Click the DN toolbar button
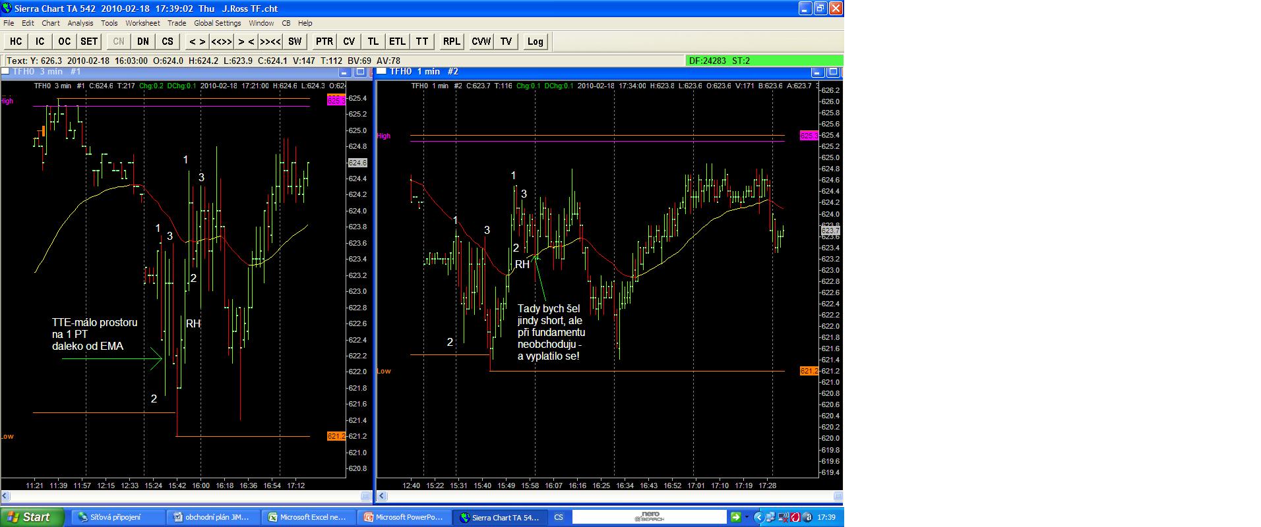1261x527 pixels. pyautogui.click(x=143, y=42)
